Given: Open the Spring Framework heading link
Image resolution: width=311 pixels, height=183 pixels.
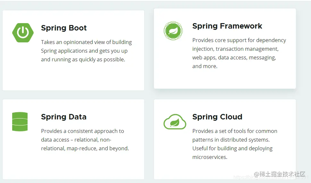Looking at the screenshot, I should [227, 26].
